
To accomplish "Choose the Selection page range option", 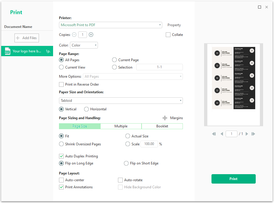I will 114,67.
